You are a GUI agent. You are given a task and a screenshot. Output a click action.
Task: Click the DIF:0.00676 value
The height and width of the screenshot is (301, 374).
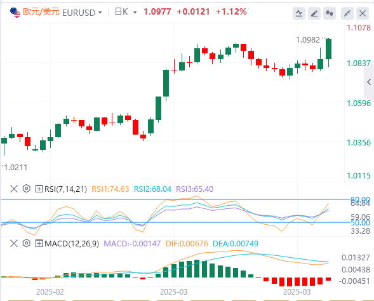click(187, 244)
